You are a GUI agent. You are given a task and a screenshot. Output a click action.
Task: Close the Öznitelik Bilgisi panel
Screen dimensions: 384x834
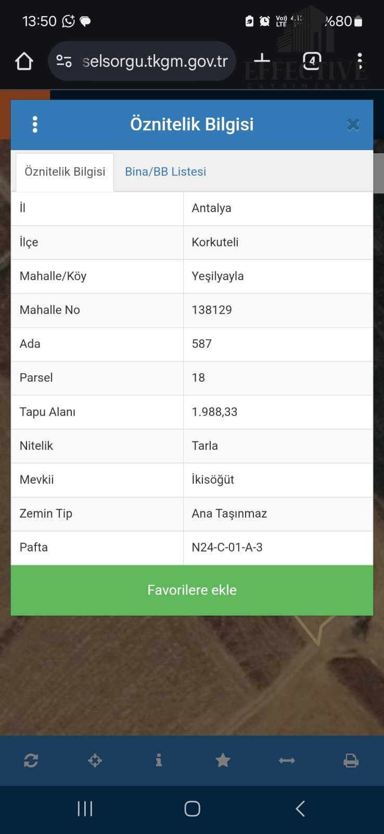pos(353,125)
